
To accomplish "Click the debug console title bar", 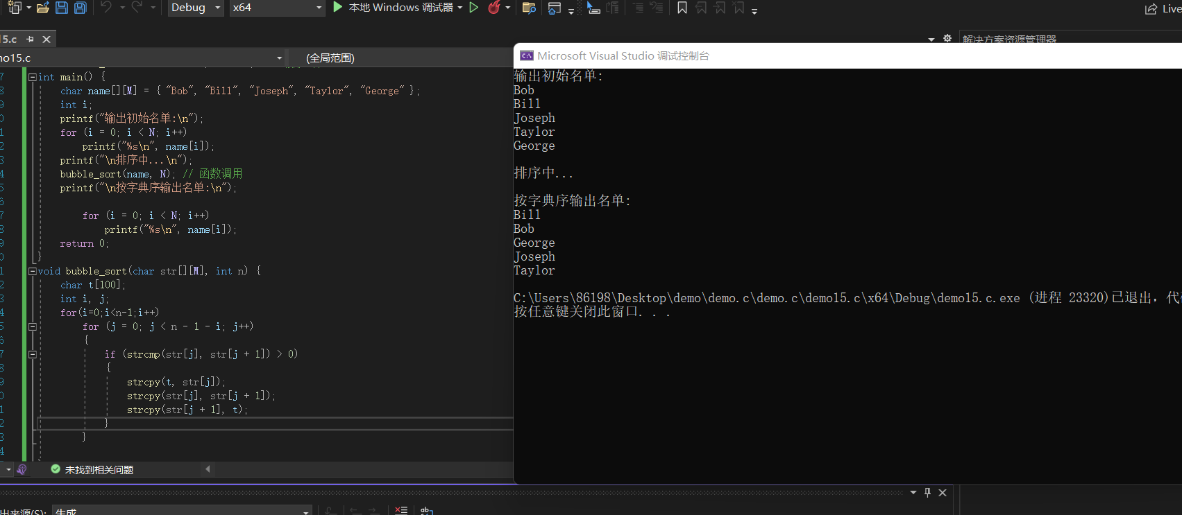I will tap(847, 56).
